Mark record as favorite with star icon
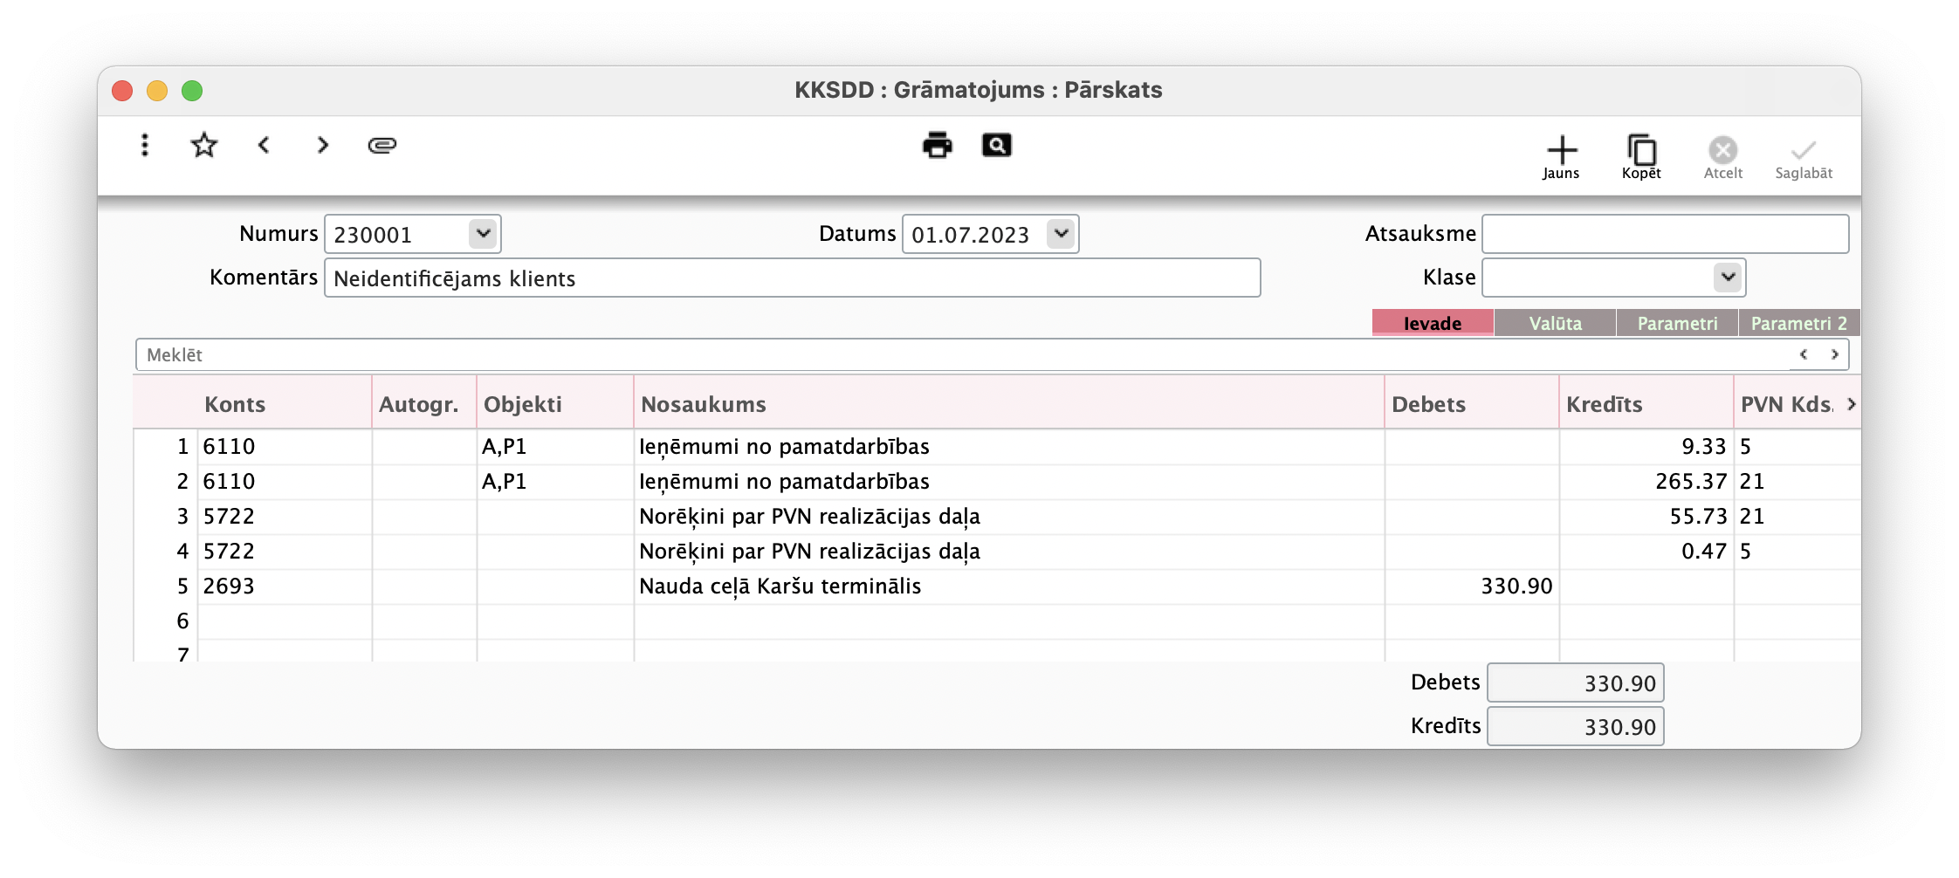Image resolution: width=1959 pixels, height=878 pixels. coord(204,145)
